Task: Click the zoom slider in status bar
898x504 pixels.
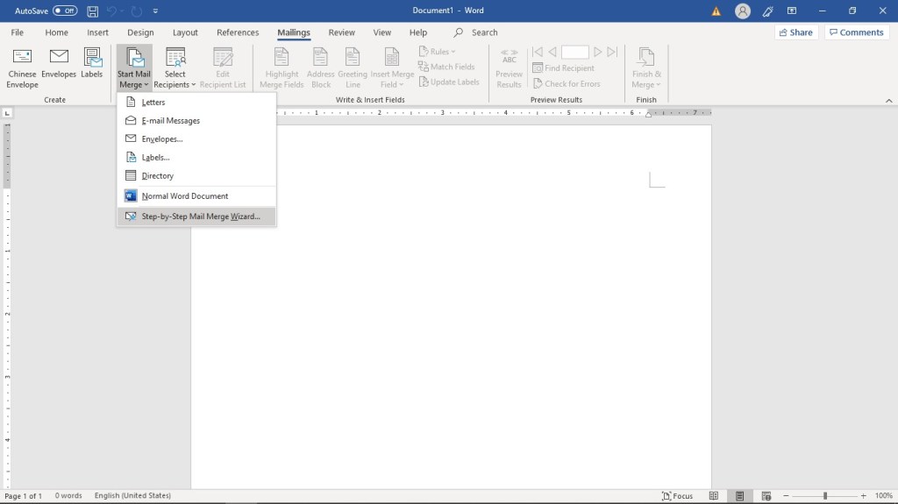Action: tap(824, 496)
